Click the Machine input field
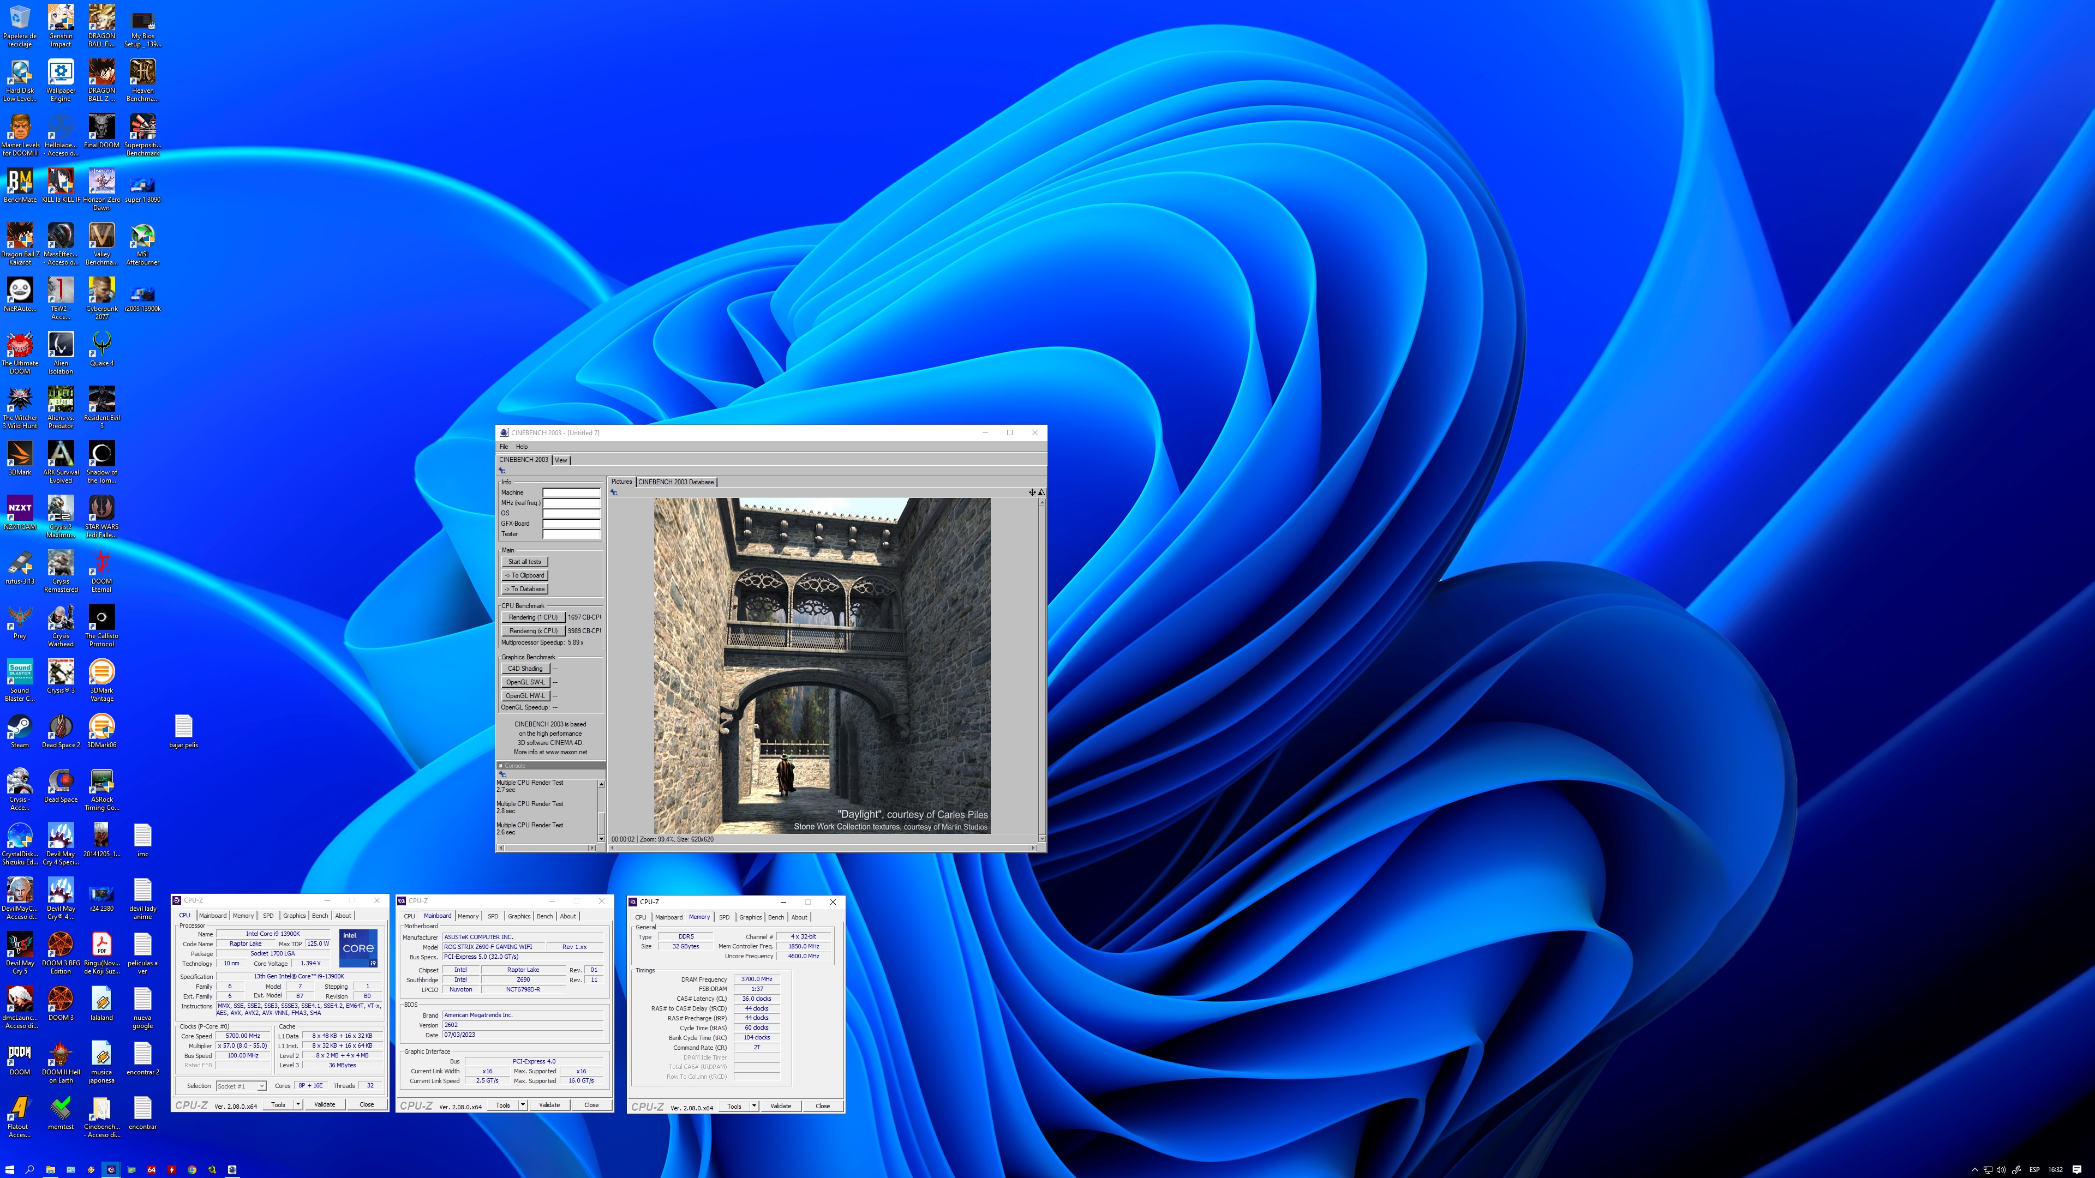 (x=572, y=492)
